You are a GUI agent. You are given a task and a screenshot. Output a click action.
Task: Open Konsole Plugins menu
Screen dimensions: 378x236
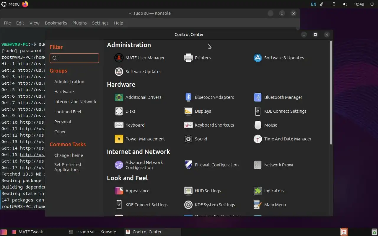coord(79,23)
